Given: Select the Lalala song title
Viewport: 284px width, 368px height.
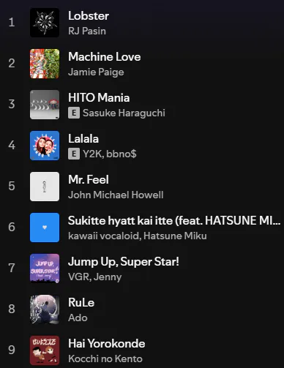Looking at the screenshot, I should [83, 139].
